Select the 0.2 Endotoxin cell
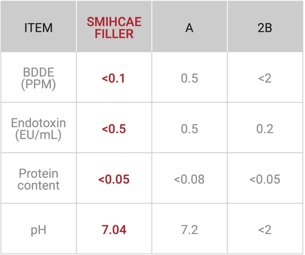Image resolution: width=305 pixels, height=255 pixels. point(265,129)
